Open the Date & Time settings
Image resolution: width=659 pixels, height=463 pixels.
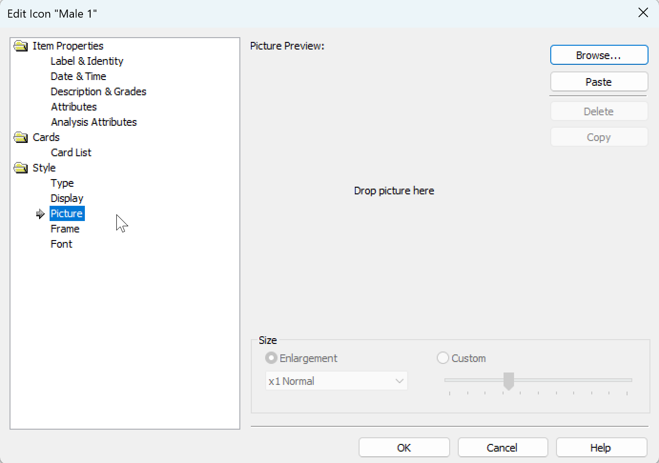[79, 76]
